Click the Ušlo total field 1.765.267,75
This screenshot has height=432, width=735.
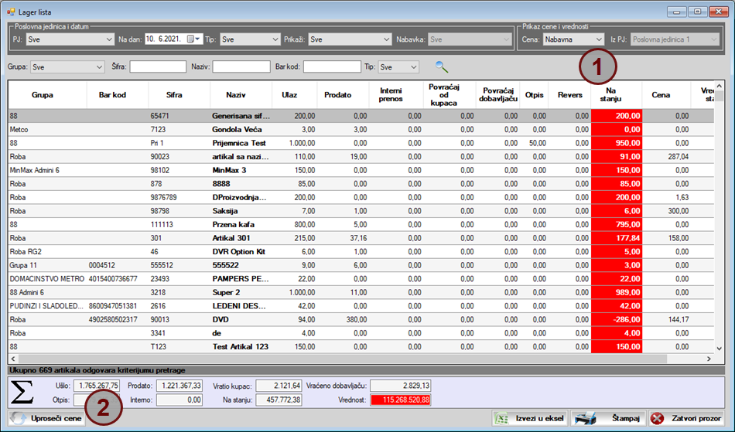pyautogui.click(x=97, y=386)
